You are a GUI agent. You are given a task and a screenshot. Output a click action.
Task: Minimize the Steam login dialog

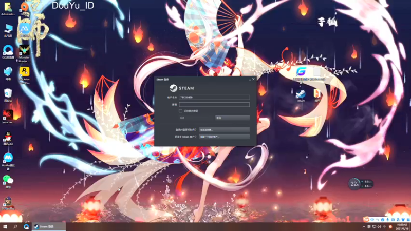coord(250,79)
